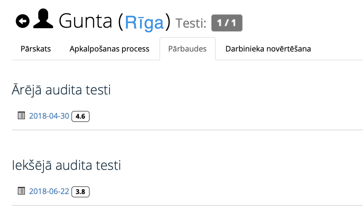Switch to Darbinieka novērtēšana tab

(268, 49)
